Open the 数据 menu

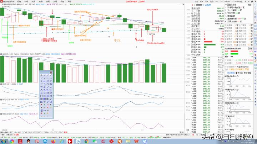point(41,1)
